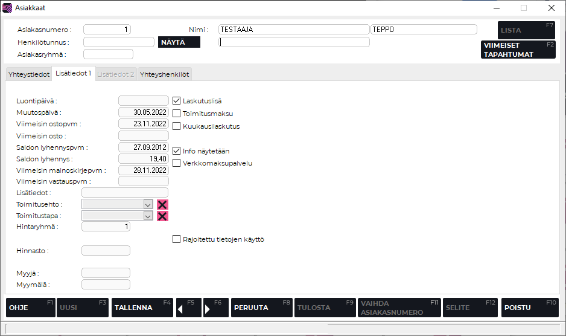Click the pink X beside Toimitusehto
The height and width of the screenshot is (336, 566).
(162, 204)
